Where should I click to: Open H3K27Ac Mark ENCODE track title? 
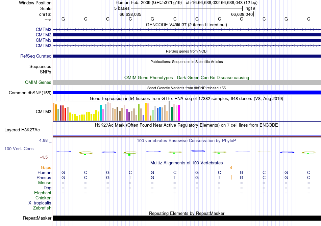pyautogui.click(x=187, y=125)
